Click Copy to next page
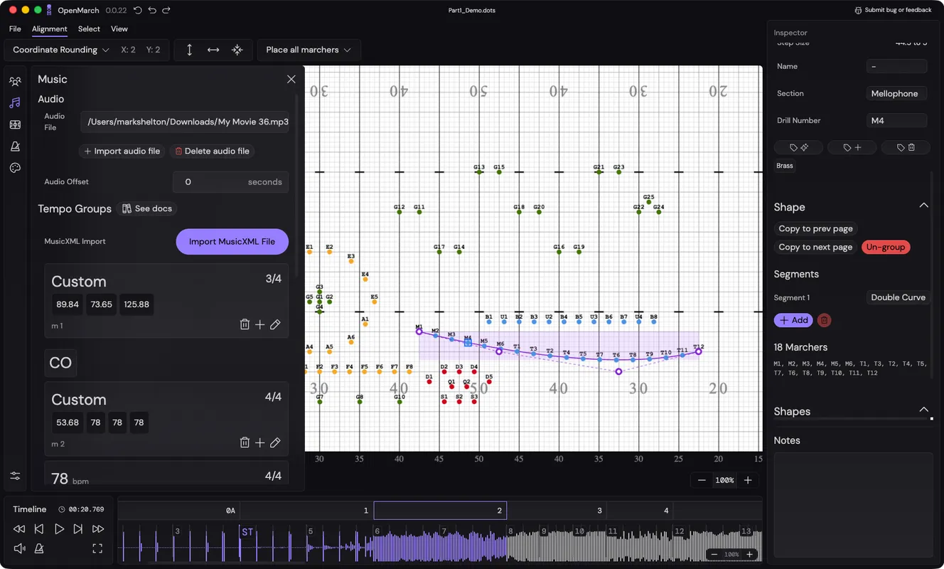Viewport: 944px width, 569px height. coord(815,247)
